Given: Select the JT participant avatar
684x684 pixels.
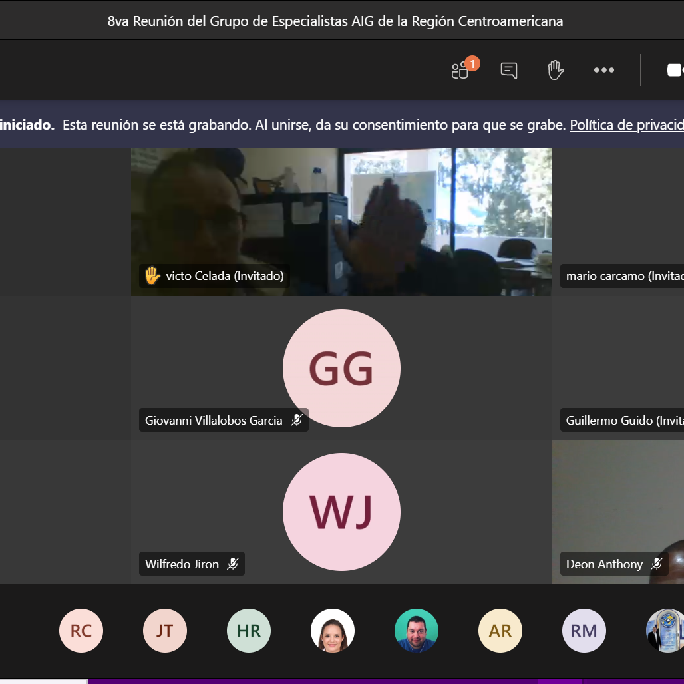Looking at the screenshot, I should (x=165, y=630).
